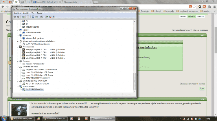Switch to Goophone n3 Chrome taskbar item
This screenshot has height=121, width=217.
pyautogui.click(x=55, y=118)
